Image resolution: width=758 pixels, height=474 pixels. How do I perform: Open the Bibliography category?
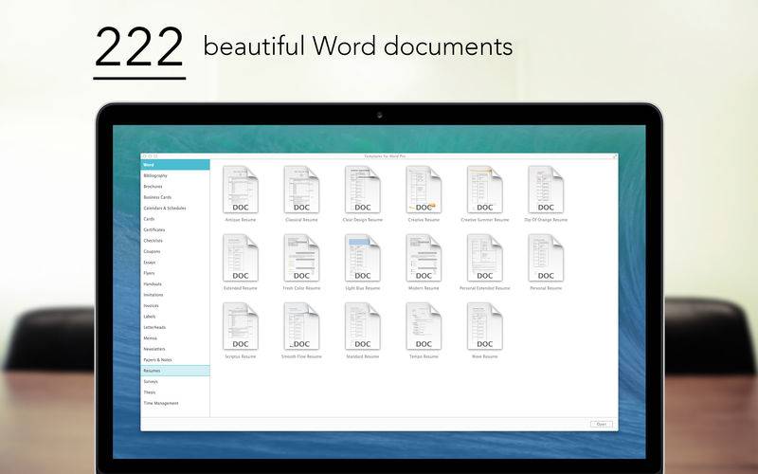(x=175, y=175)
